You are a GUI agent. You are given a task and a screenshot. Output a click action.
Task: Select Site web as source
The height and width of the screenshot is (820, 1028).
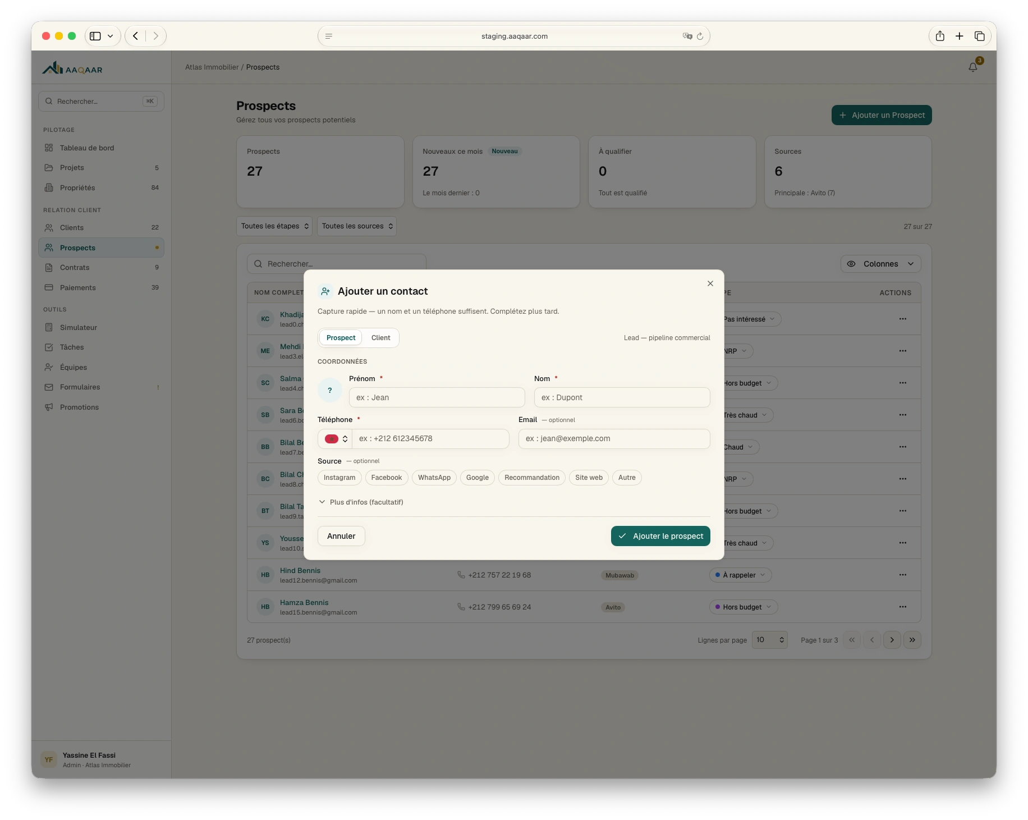click(589, 478)
